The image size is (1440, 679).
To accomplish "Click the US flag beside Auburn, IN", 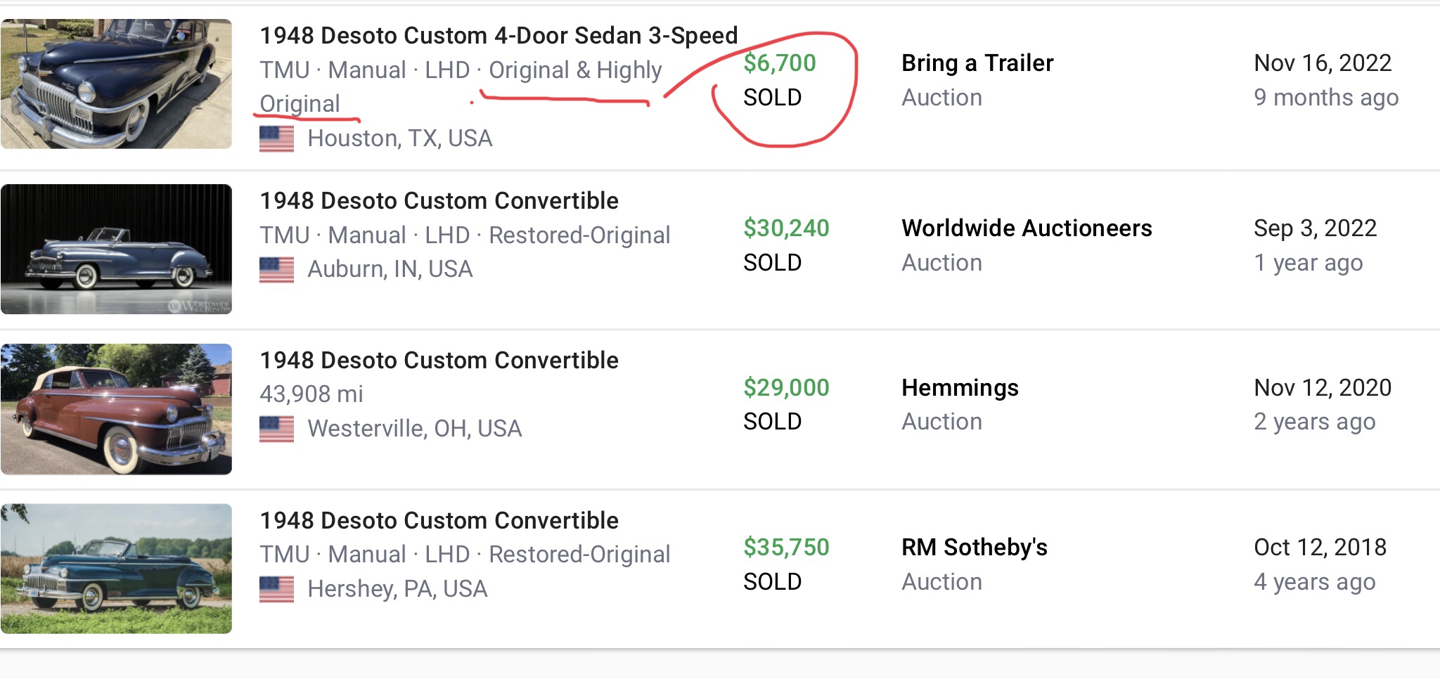I will pyautogui.click(x=276, y=269).
